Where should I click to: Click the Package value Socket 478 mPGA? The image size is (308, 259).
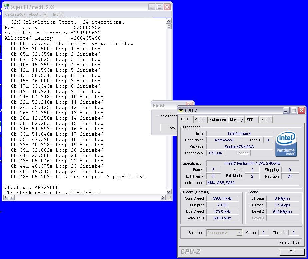[239, 147]
